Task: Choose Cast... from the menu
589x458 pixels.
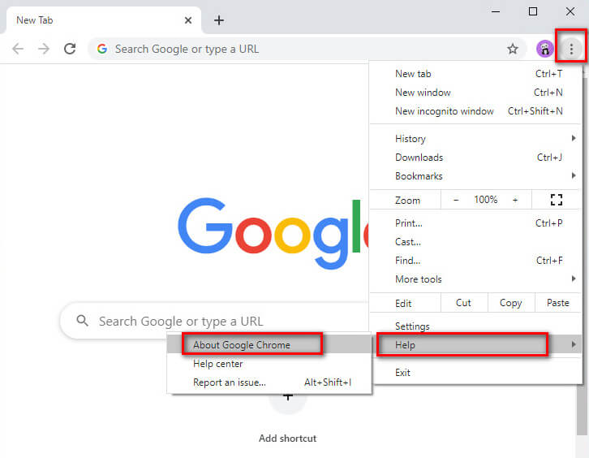Action: [x=475, y=242]
